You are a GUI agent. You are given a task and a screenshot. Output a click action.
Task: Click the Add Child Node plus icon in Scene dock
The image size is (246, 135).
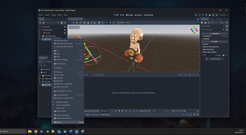40,23
